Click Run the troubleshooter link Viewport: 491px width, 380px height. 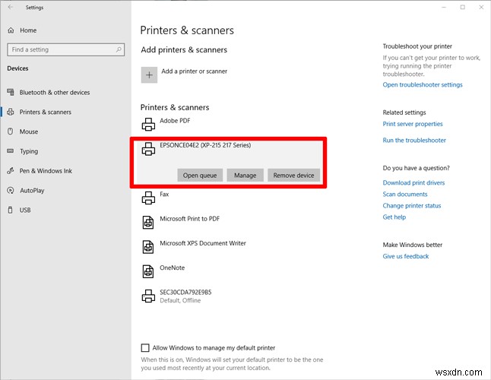414,141
